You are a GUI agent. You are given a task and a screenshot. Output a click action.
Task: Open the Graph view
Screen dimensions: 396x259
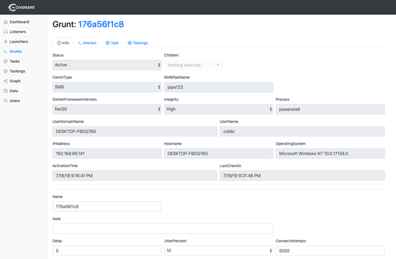coord(15,81)
